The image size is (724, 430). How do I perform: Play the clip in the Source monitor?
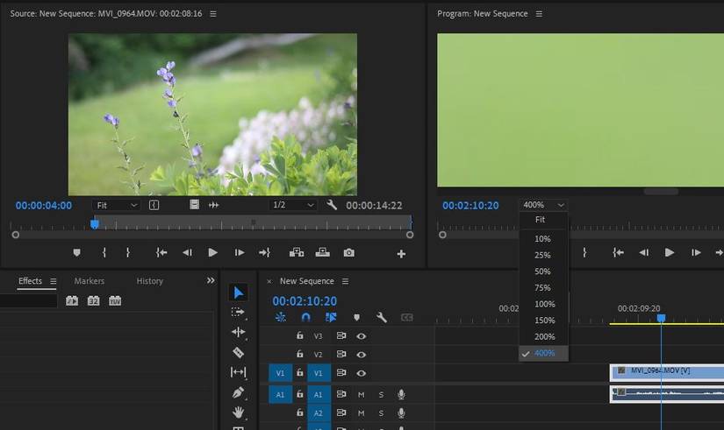(x=212, y=252)
